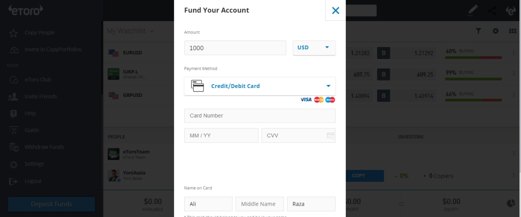
Task: Close the Fund Your Account dialog
Action: tap(336, 10)
